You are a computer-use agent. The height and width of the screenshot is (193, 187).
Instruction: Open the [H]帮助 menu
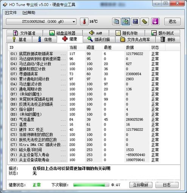[x=29, y=13]
